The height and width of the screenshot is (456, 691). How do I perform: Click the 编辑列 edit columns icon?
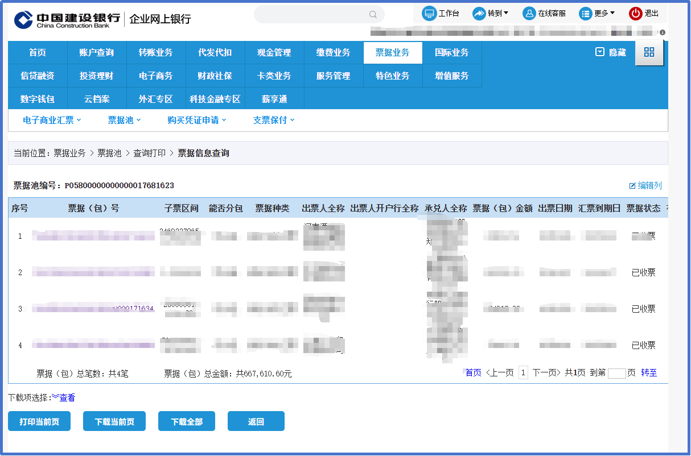pos(632,186)
